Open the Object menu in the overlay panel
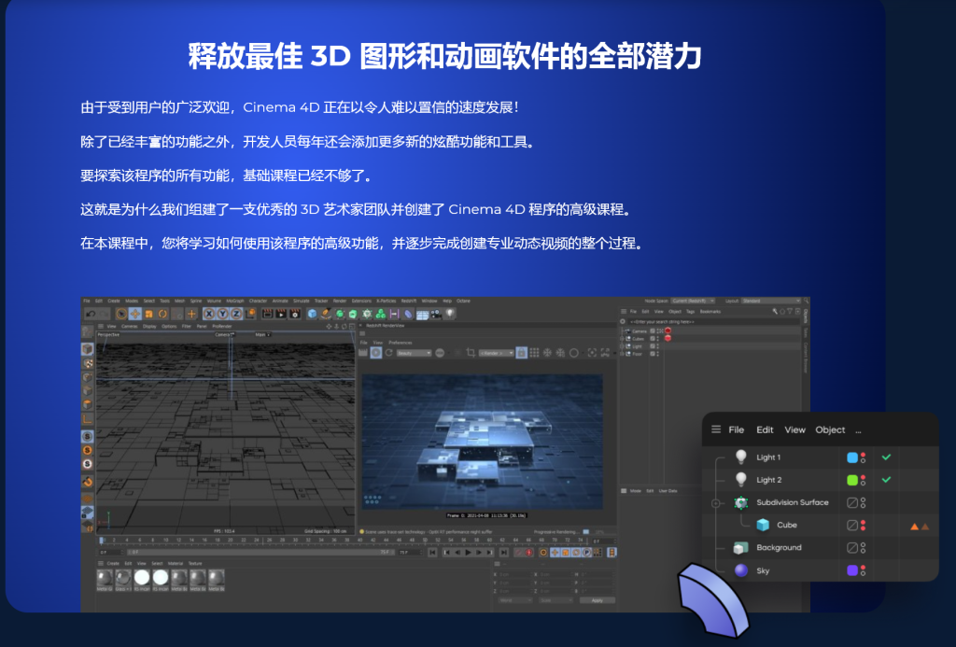The height and width of the screenshot is (647, 956). click(830, 429)
